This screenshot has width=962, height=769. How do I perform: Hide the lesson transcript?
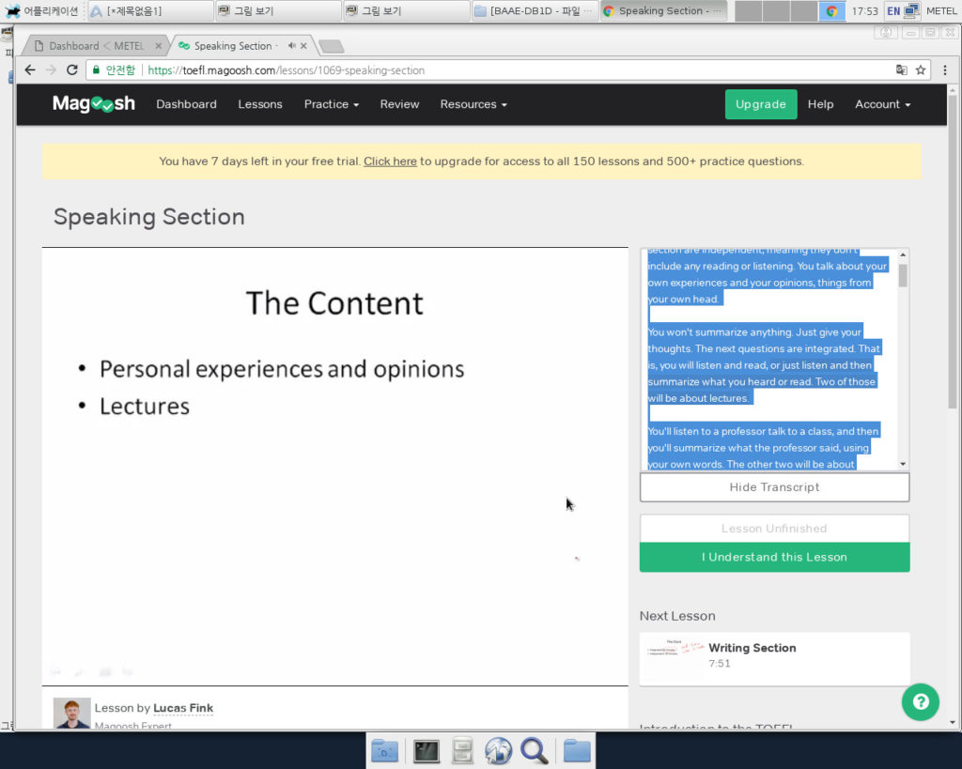pos(774,487)
